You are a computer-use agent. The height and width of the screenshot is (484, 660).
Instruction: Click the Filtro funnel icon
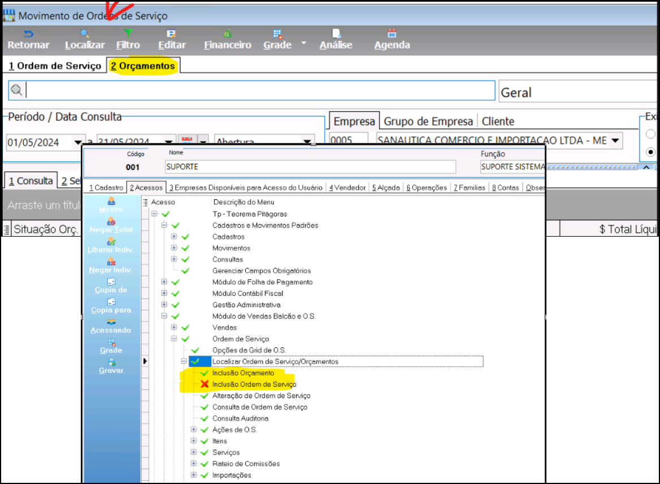(128, 34)
